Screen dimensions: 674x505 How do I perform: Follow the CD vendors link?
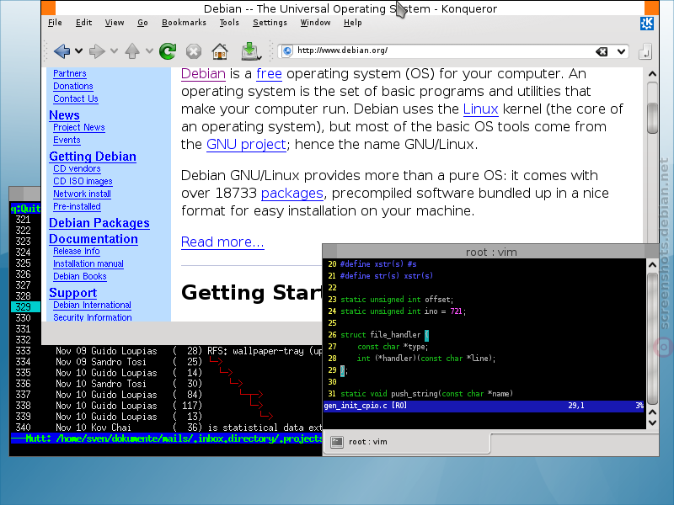click(77, 169)
